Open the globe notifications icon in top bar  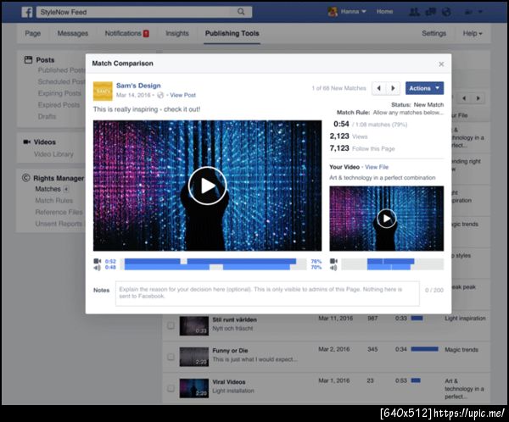(x=447, y=12)
